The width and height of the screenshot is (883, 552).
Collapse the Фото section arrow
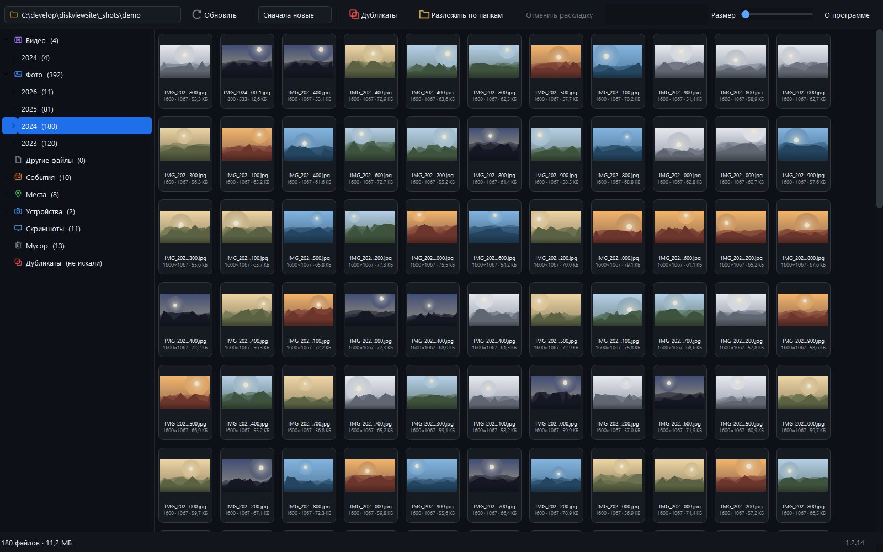tap(6, 75)
